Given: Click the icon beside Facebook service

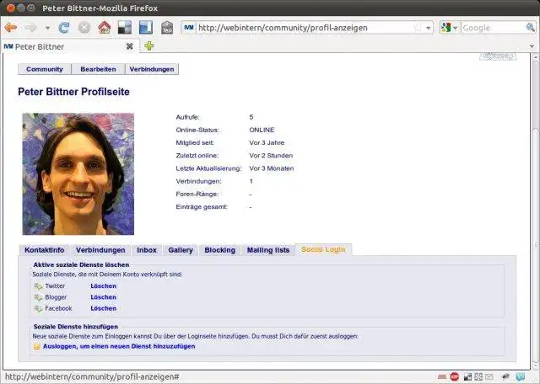Looking at the screenshot, I should click(38, 309).
